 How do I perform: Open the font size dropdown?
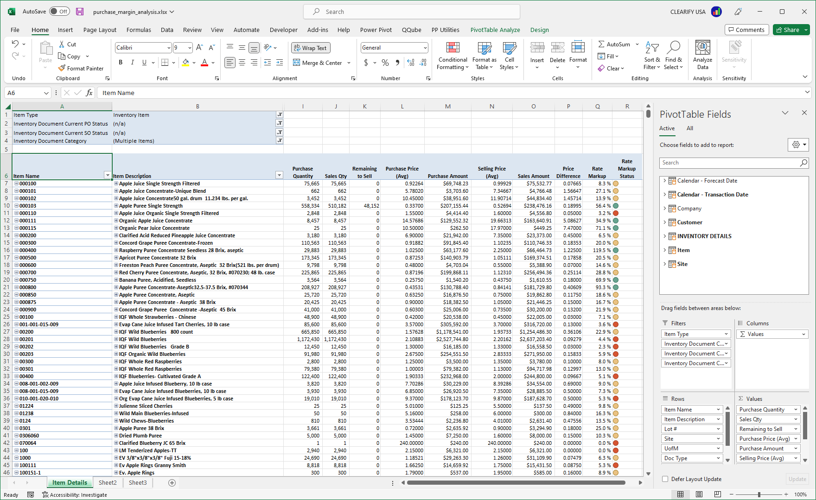pyautogui.click(x=189, y=47)
